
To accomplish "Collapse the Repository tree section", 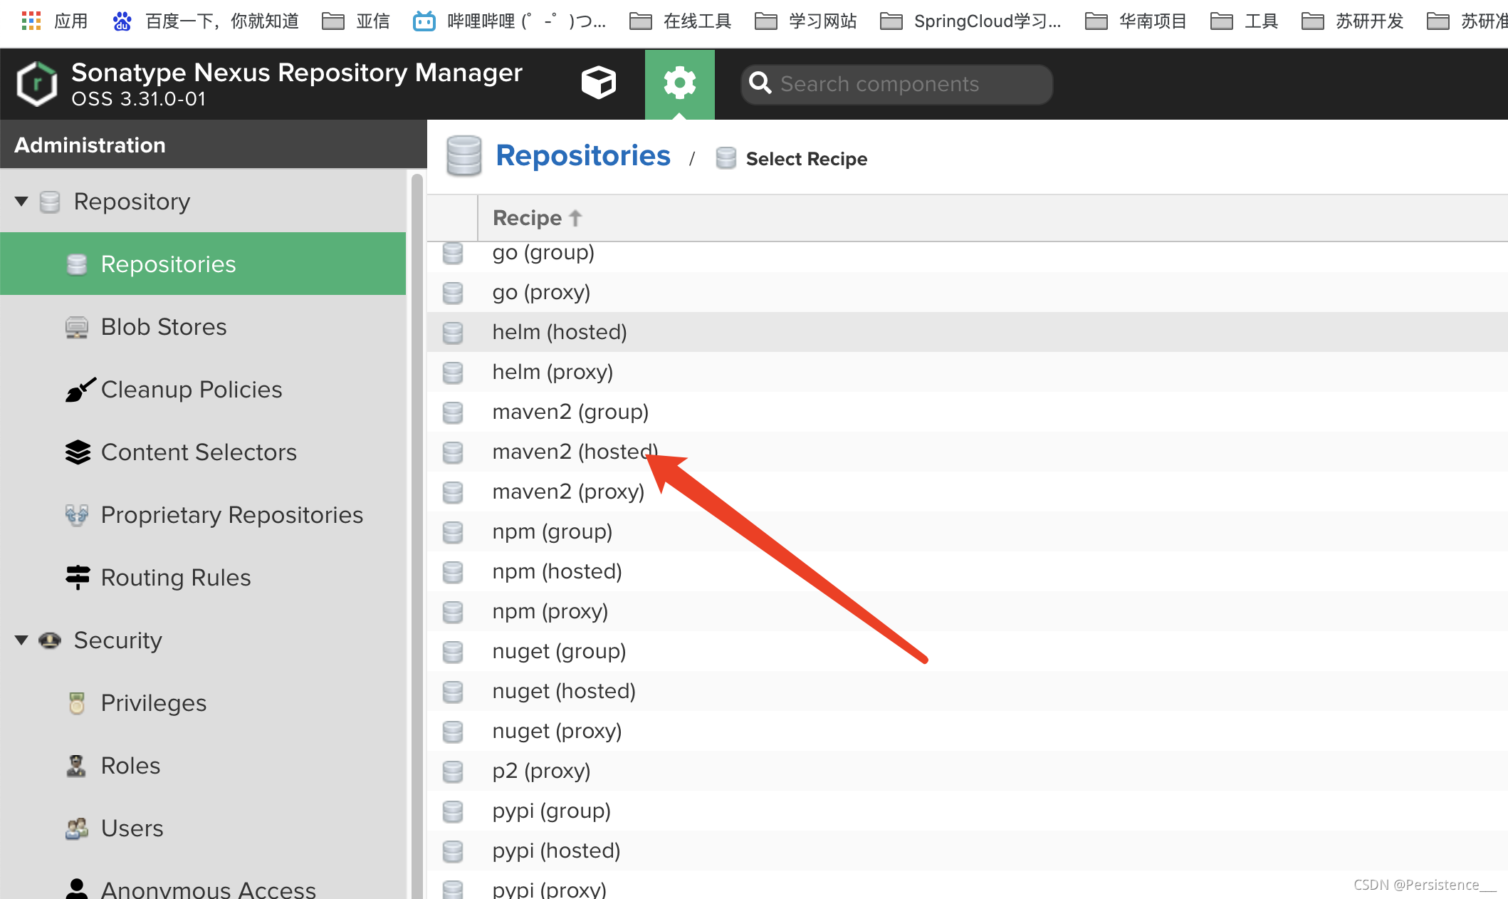I will click(x=21, y=202).
